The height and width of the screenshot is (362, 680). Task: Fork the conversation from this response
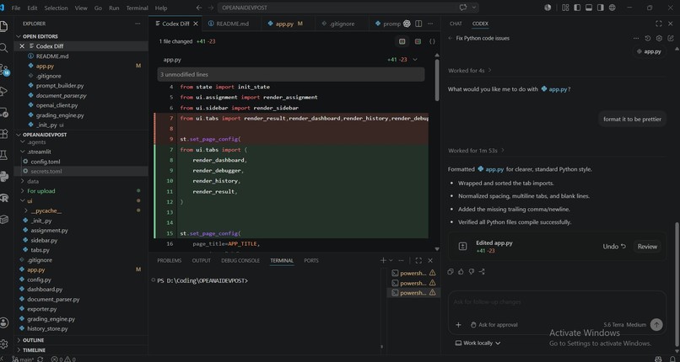click(x=482, y=272)
